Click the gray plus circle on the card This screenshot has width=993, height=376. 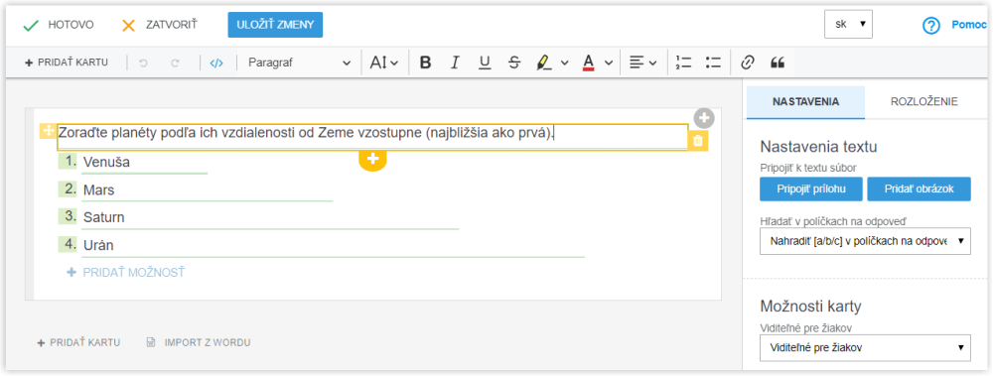(704, 118)
